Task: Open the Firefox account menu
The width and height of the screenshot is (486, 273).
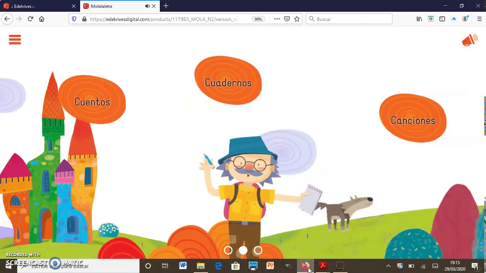Action: tap(465, 19)
